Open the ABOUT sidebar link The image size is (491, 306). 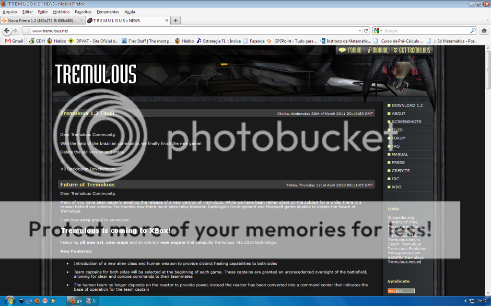pyautogui.click(x=398, y=114)
